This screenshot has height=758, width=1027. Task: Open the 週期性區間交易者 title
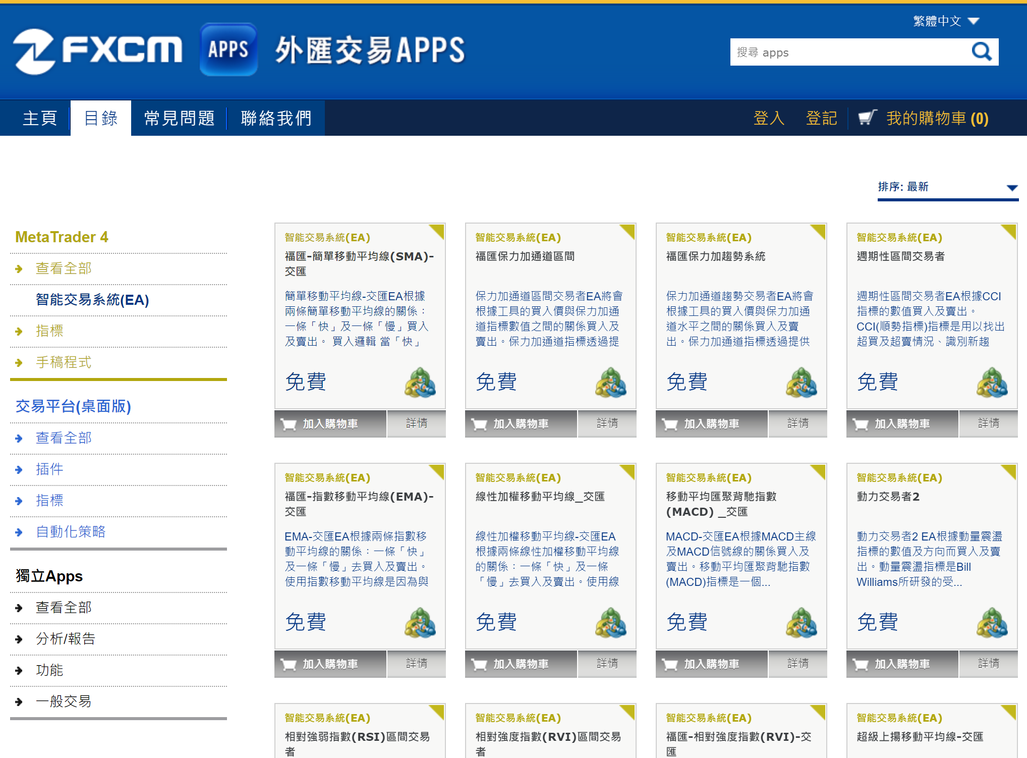coord(900,256)
